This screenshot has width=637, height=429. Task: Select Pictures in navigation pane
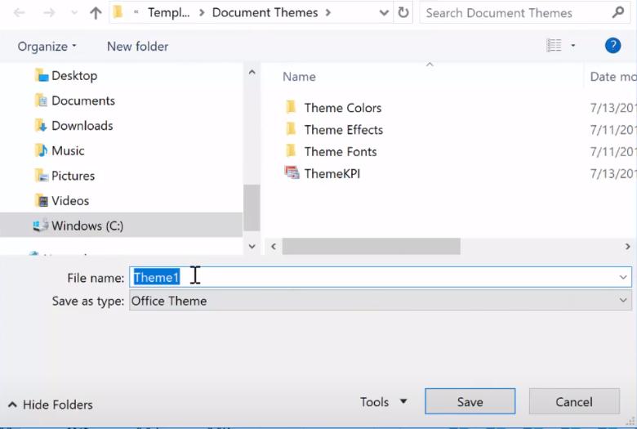(x=73, y=176)
